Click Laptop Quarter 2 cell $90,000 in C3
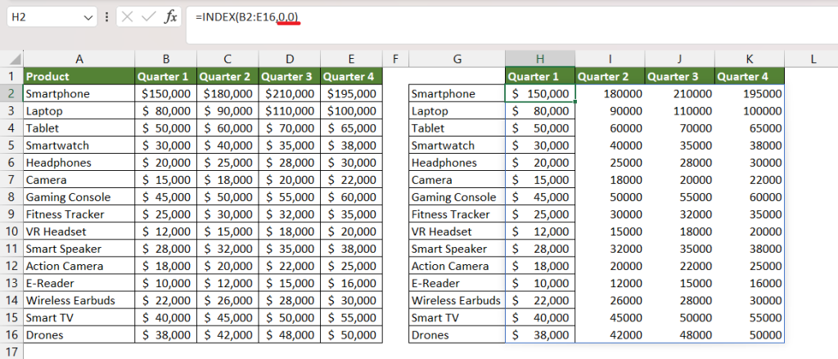 228,111
